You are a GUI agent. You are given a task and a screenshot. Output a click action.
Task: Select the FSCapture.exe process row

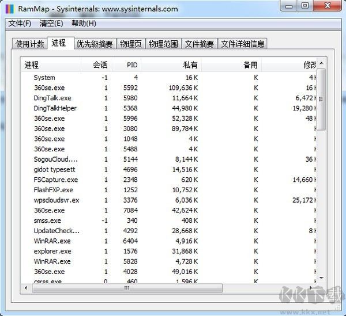(x=169, y=180)
